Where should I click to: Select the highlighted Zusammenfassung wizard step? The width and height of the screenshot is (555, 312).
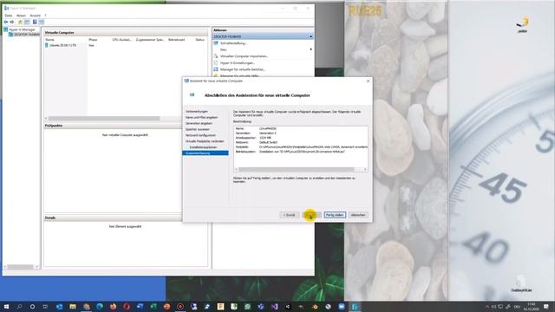206,153
